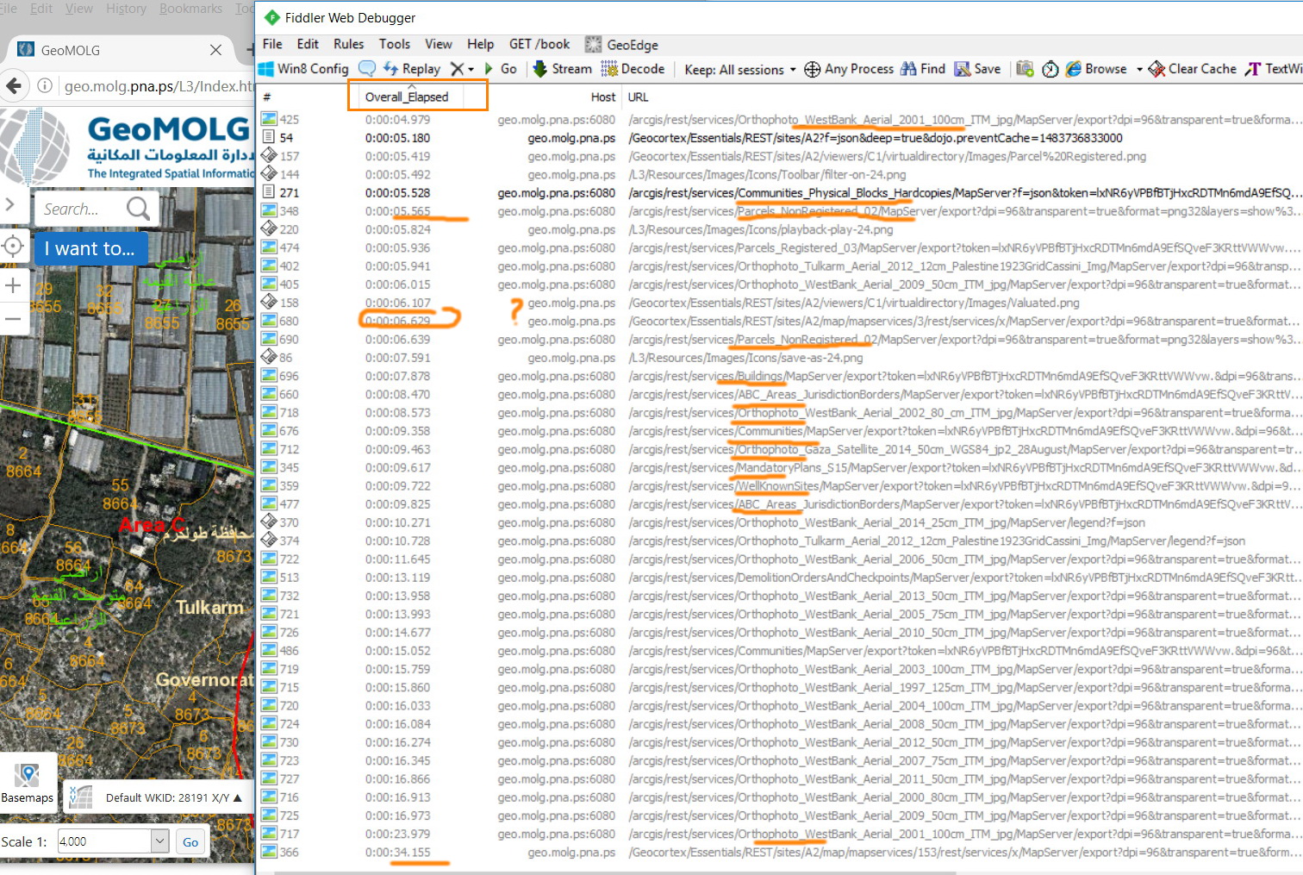Open Fiddler Edit menu
The image size is (1303, 875).
tap(308, 44)
